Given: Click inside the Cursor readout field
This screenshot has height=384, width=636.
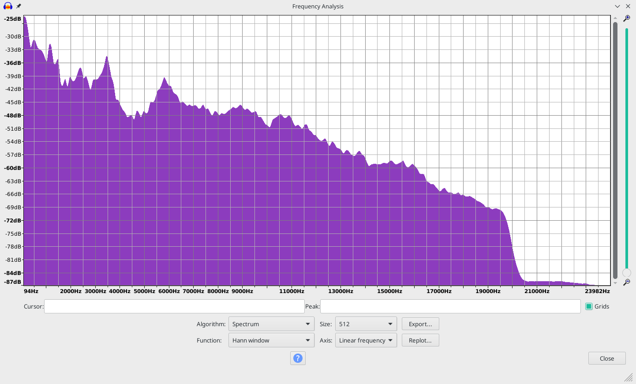Looking at the screenshot, I should tap(174, 306).
